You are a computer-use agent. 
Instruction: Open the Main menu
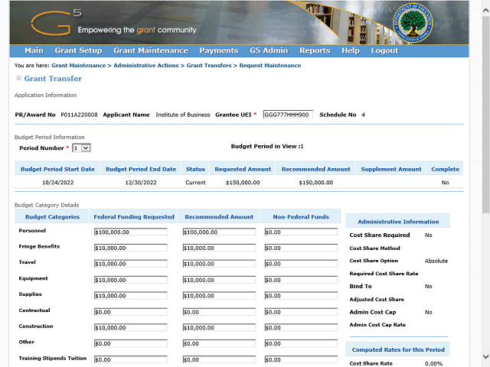tap(34, 51)
